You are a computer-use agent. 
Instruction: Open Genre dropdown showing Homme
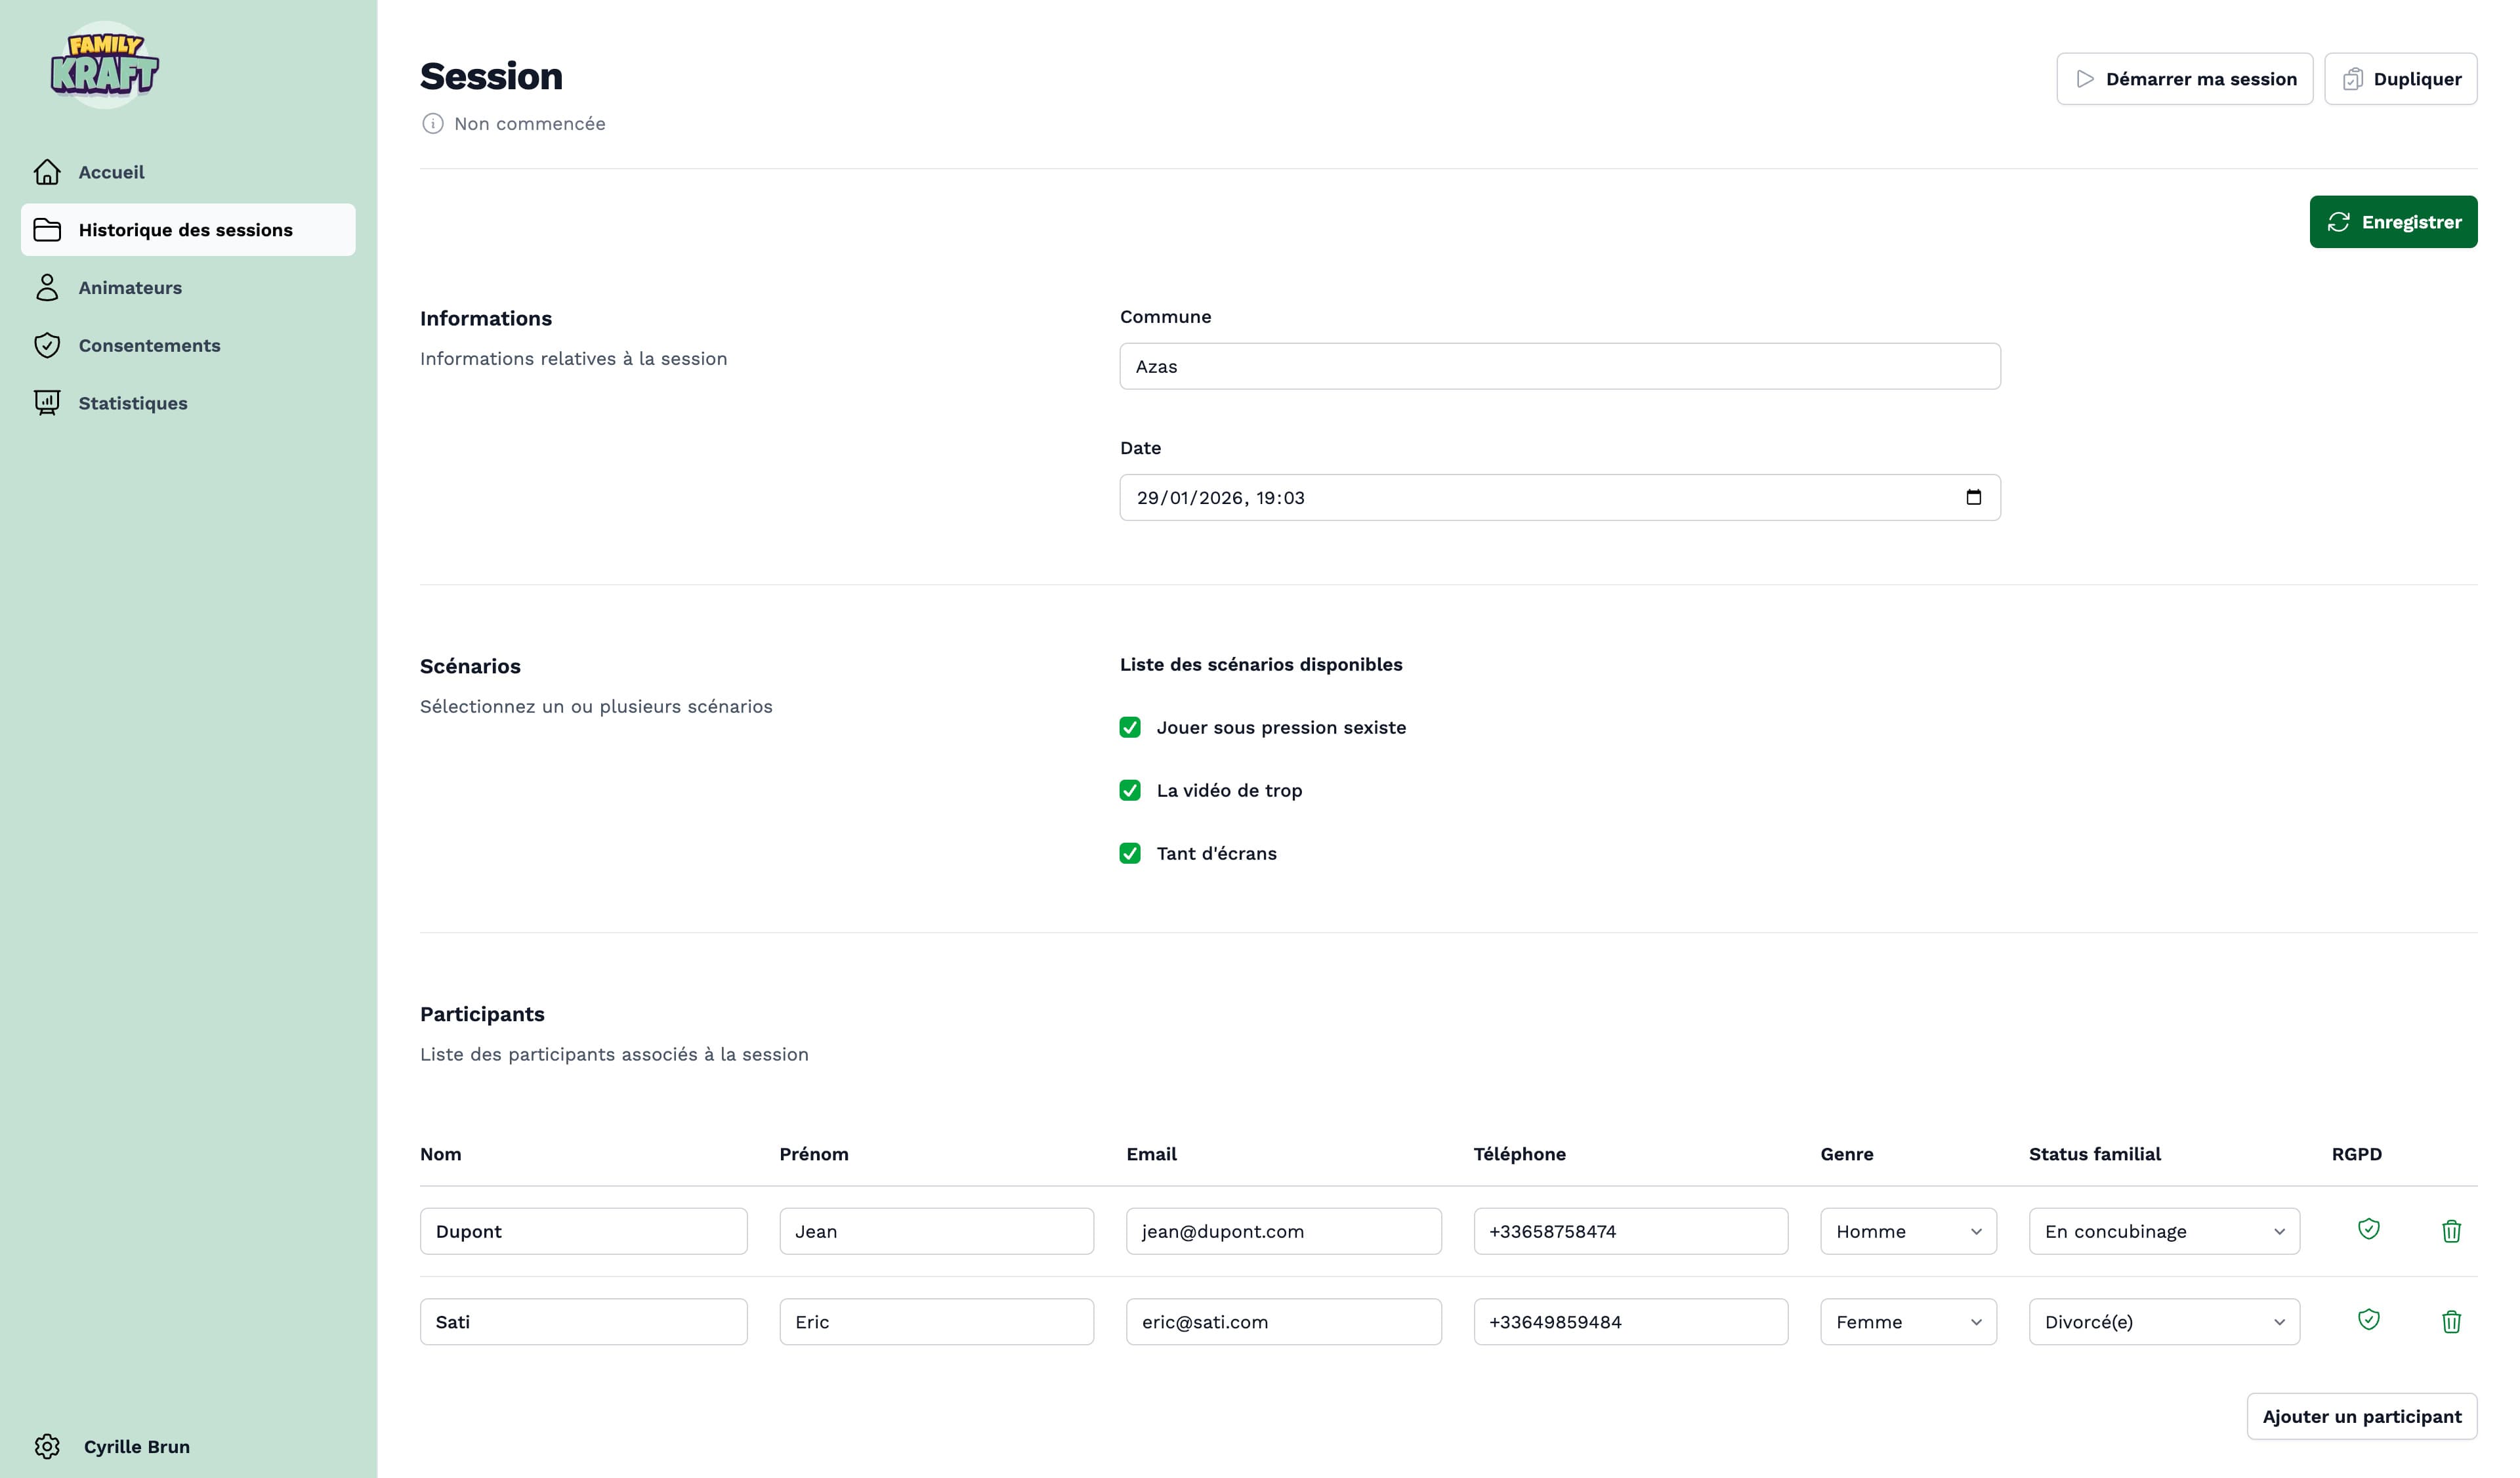1907,1231
